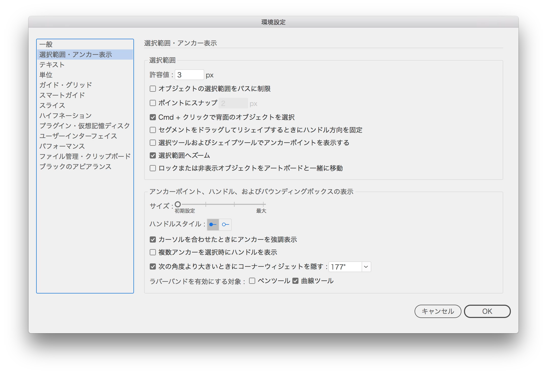Uncheck Cmd + クリックで背面のオブジェクトを選択
This screenshot has width=547, height=374.
[153, 117]
